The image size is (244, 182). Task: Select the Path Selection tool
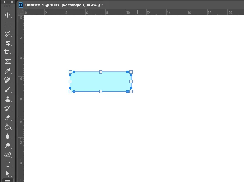coord(8,173)
